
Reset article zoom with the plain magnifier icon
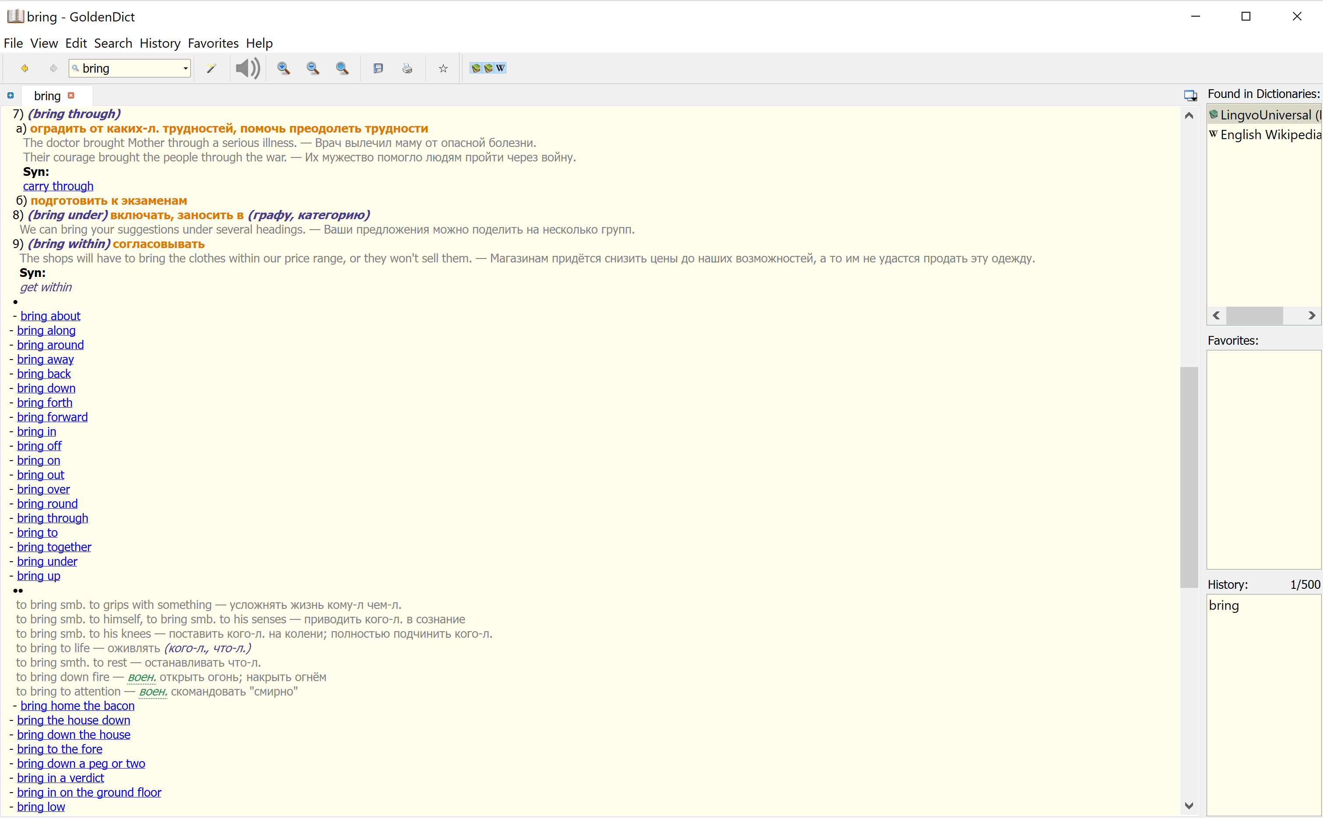point(343,68)
